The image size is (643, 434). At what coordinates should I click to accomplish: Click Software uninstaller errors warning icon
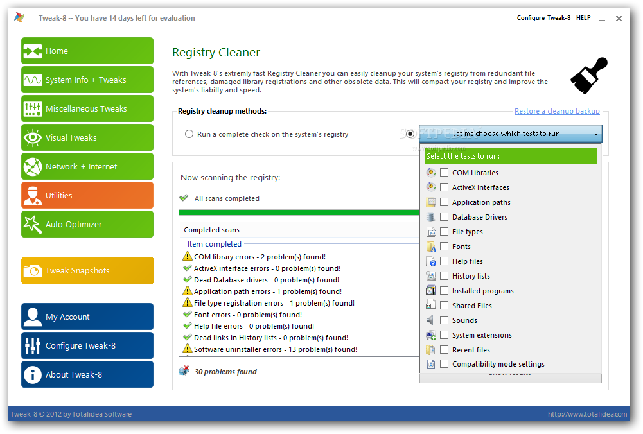click(188, 349)
